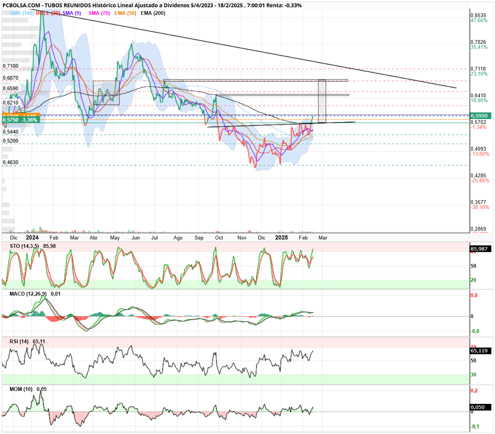Click the 2024 year marker on time axis

(x=32, y=238)
